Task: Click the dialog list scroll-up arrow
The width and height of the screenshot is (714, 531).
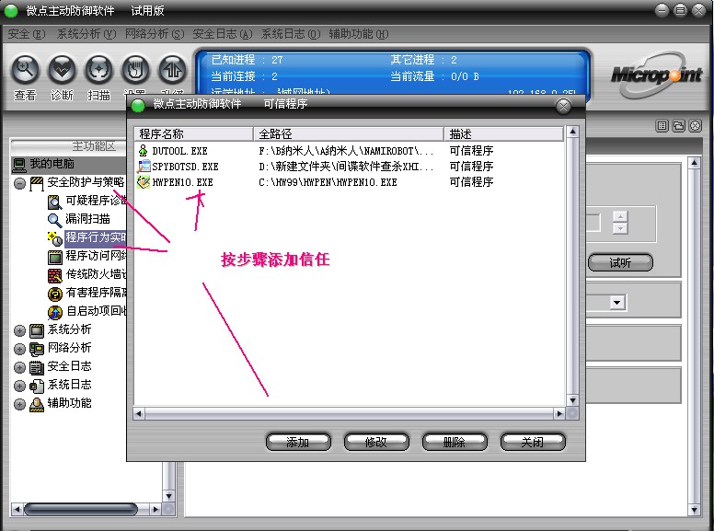Action: coord(573,133)
